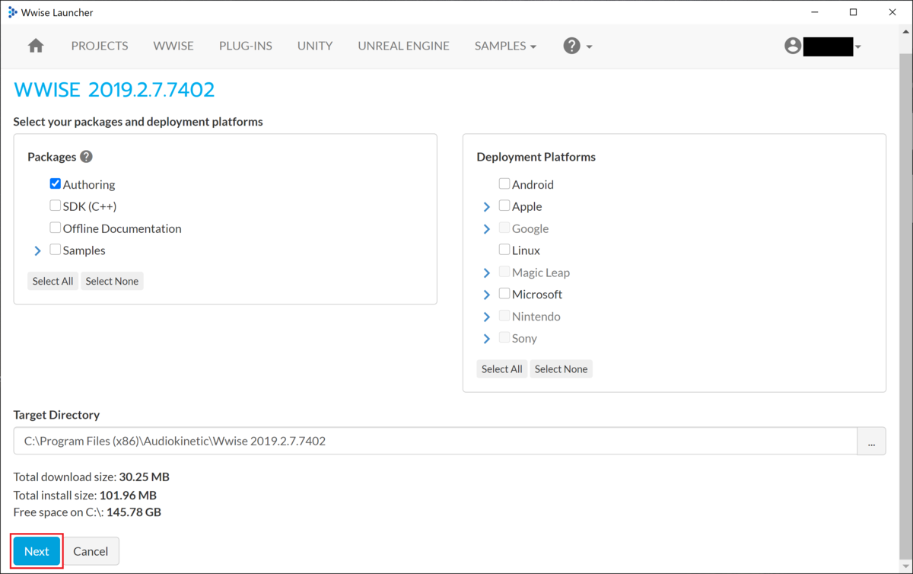Open the SAMPLES dropdown menu
This screenshot has height=574, width=913.
505,46
